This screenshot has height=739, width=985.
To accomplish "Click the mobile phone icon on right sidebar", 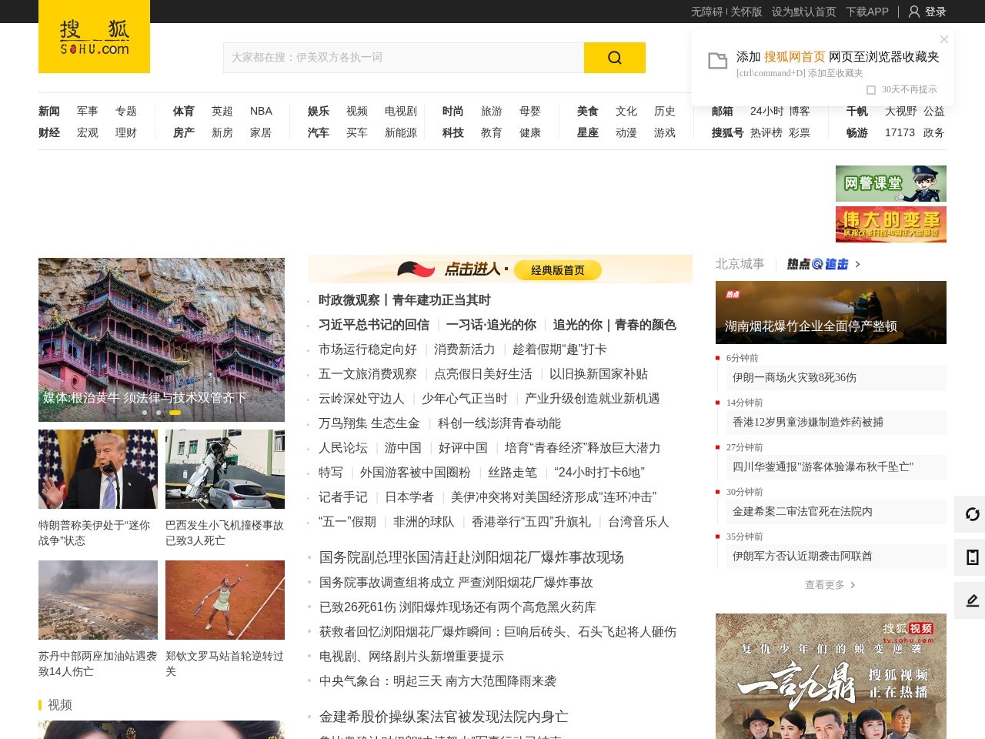I will (972, 557).
